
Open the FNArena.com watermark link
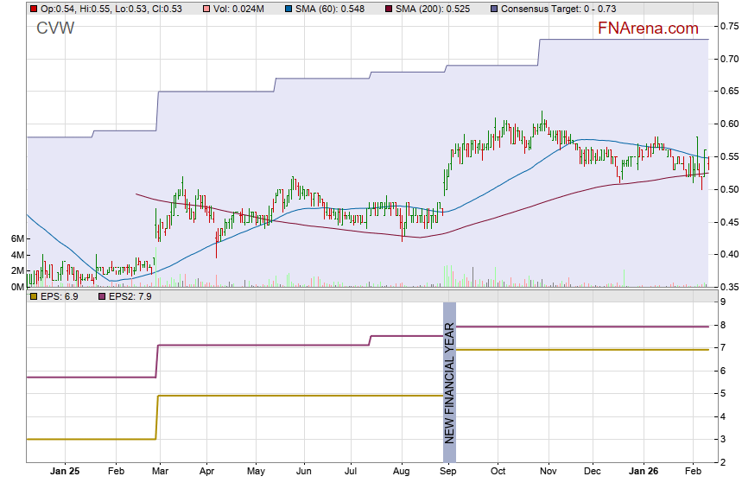click(648, 29)
